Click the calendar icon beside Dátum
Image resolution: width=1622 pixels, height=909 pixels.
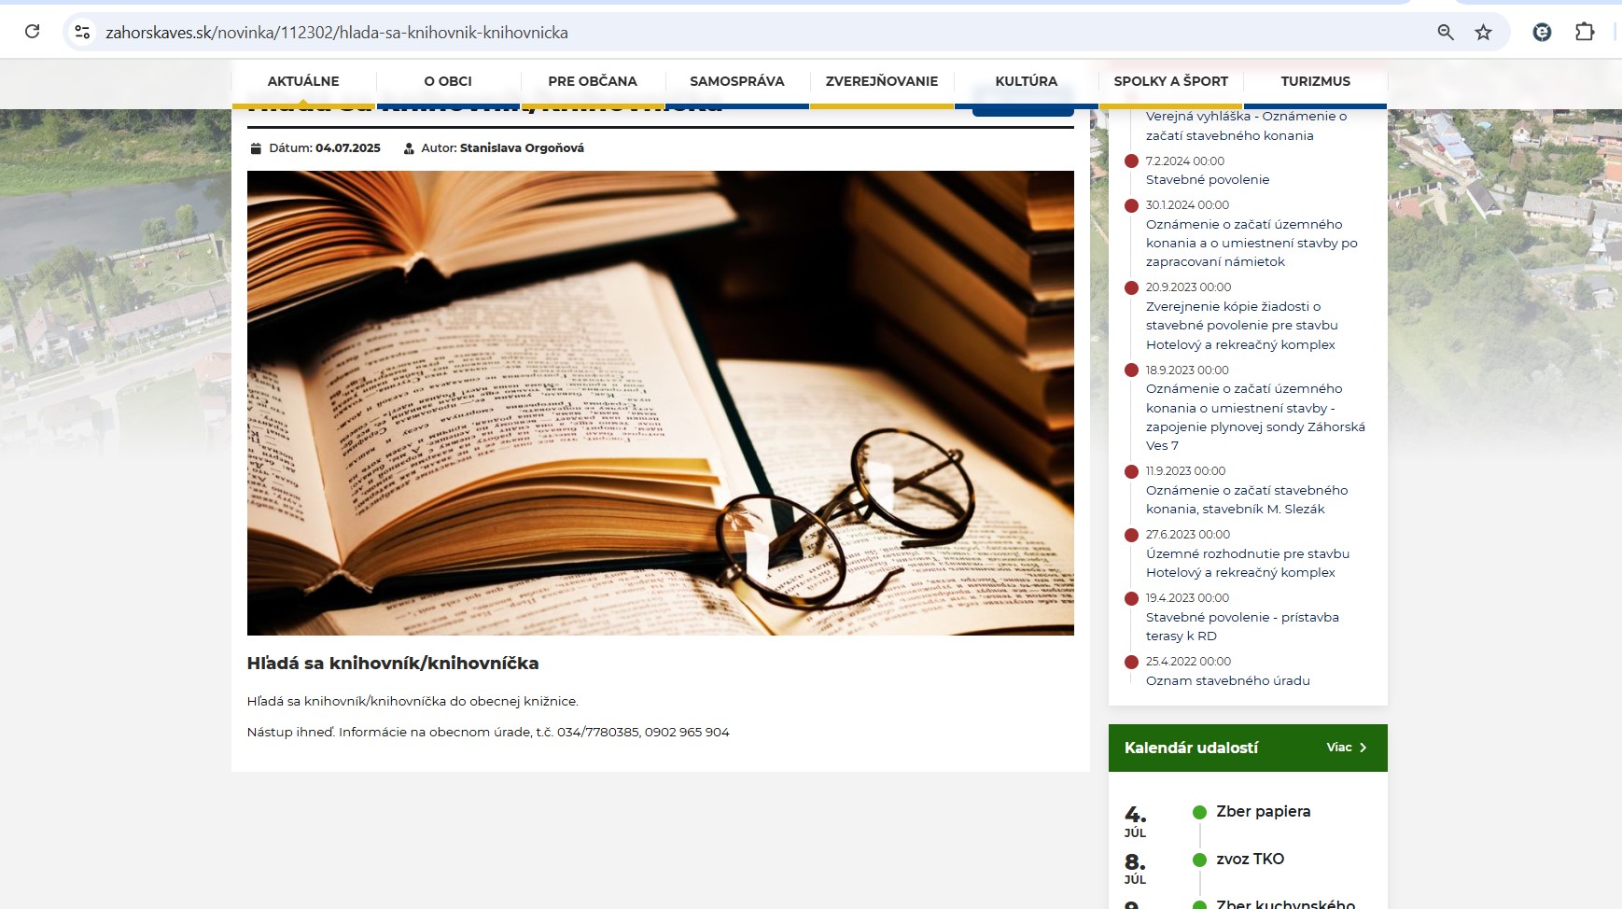[x=256, y=148]
